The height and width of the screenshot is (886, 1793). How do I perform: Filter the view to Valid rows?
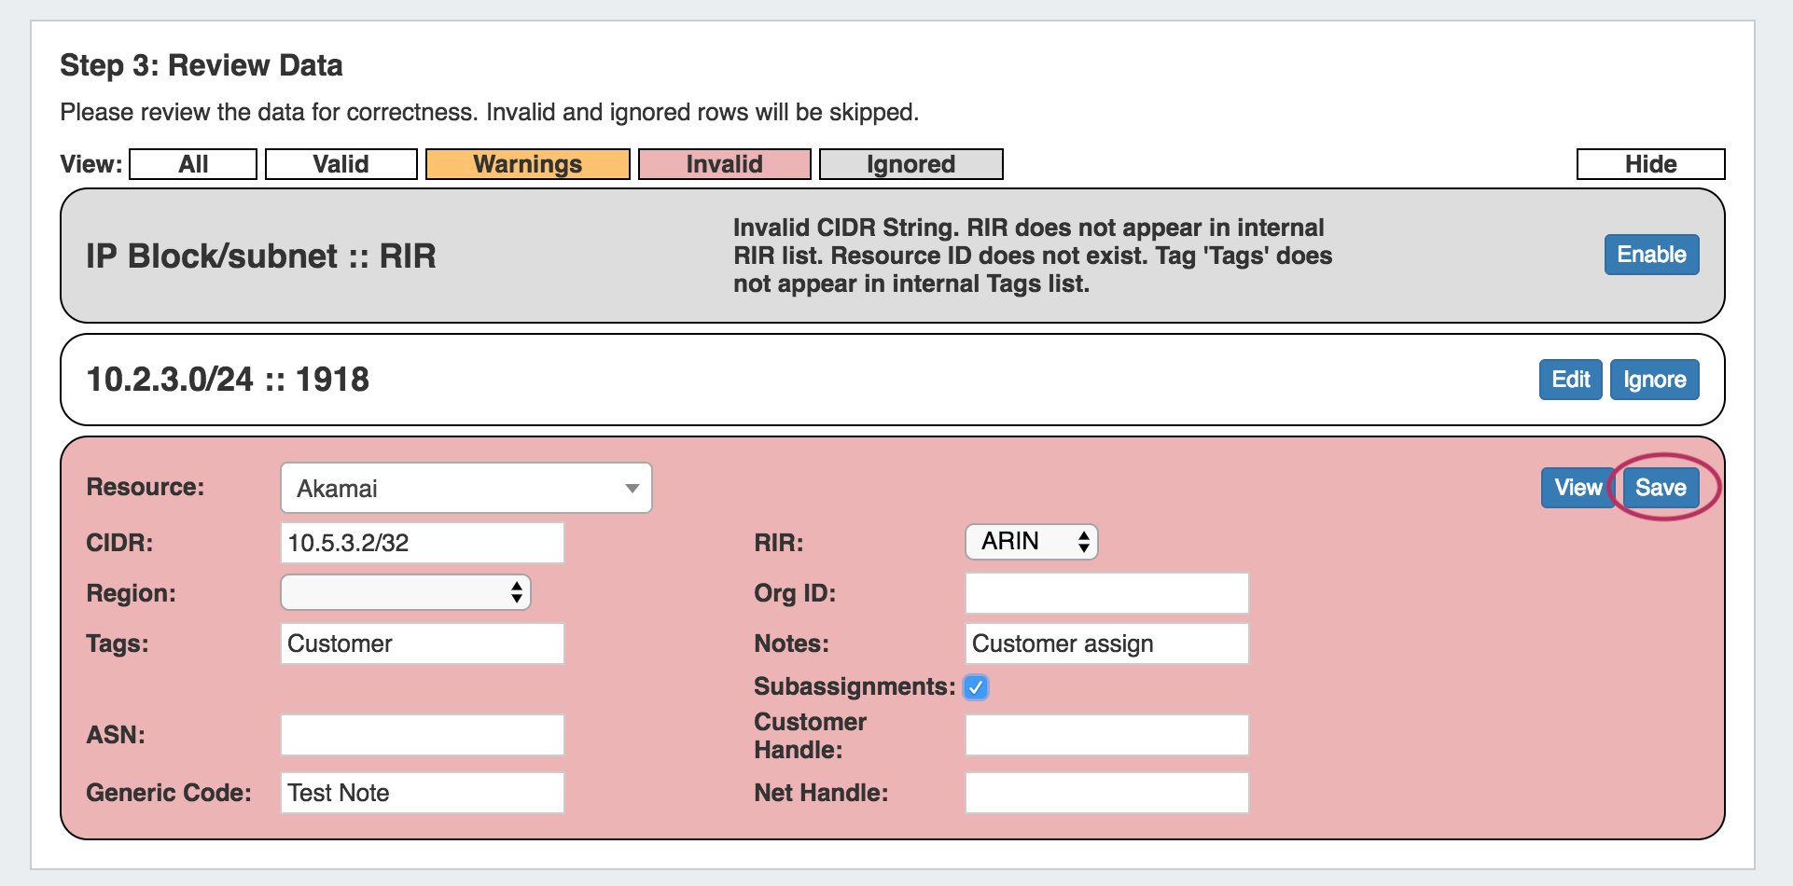pos(341,164)
